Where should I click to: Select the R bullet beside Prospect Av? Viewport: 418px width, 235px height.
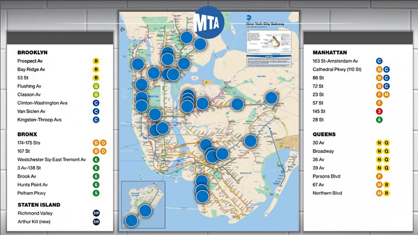[x=96, y=61]
